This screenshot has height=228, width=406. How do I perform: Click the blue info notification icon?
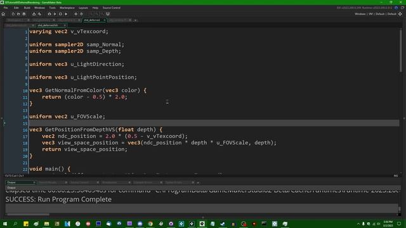(396, 8)
